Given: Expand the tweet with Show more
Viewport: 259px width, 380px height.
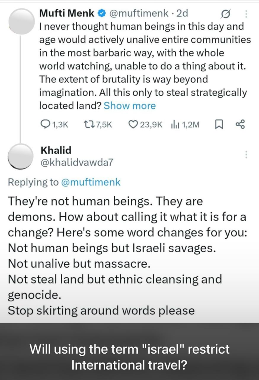Looking at the screenshot, I should [x=130, y=106].
